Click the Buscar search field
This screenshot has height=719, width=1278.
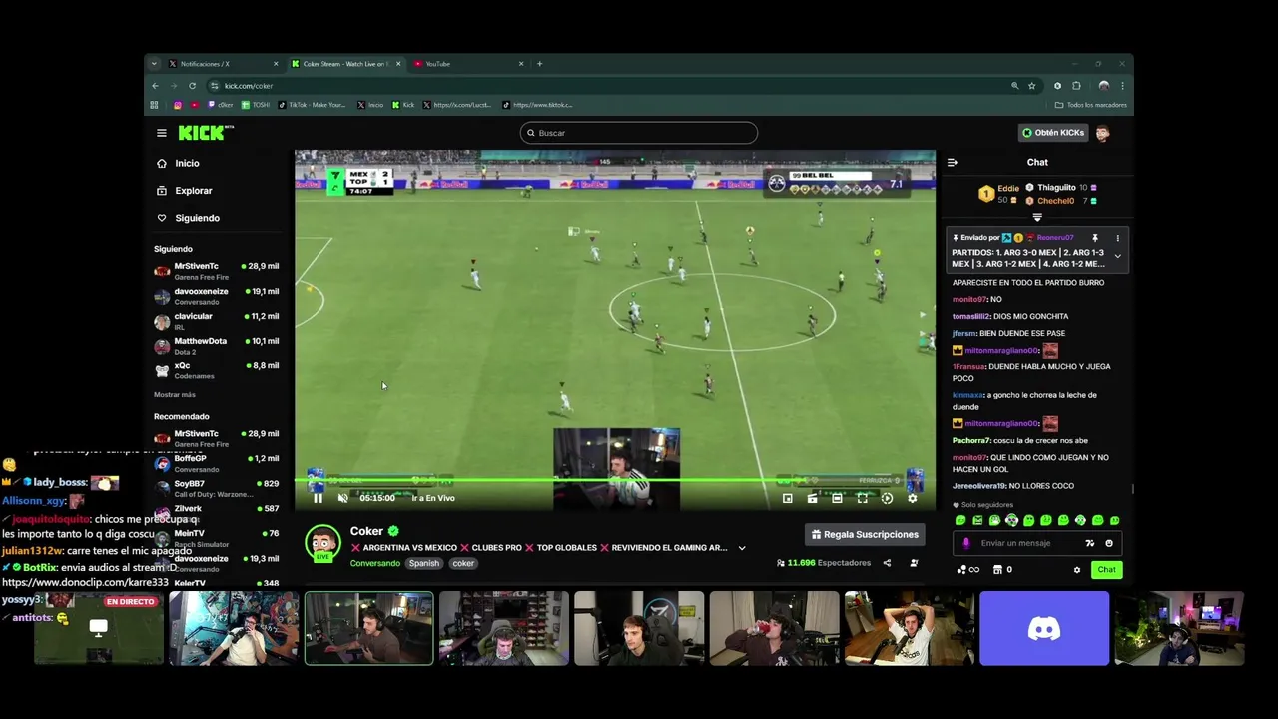pos(639,133)
